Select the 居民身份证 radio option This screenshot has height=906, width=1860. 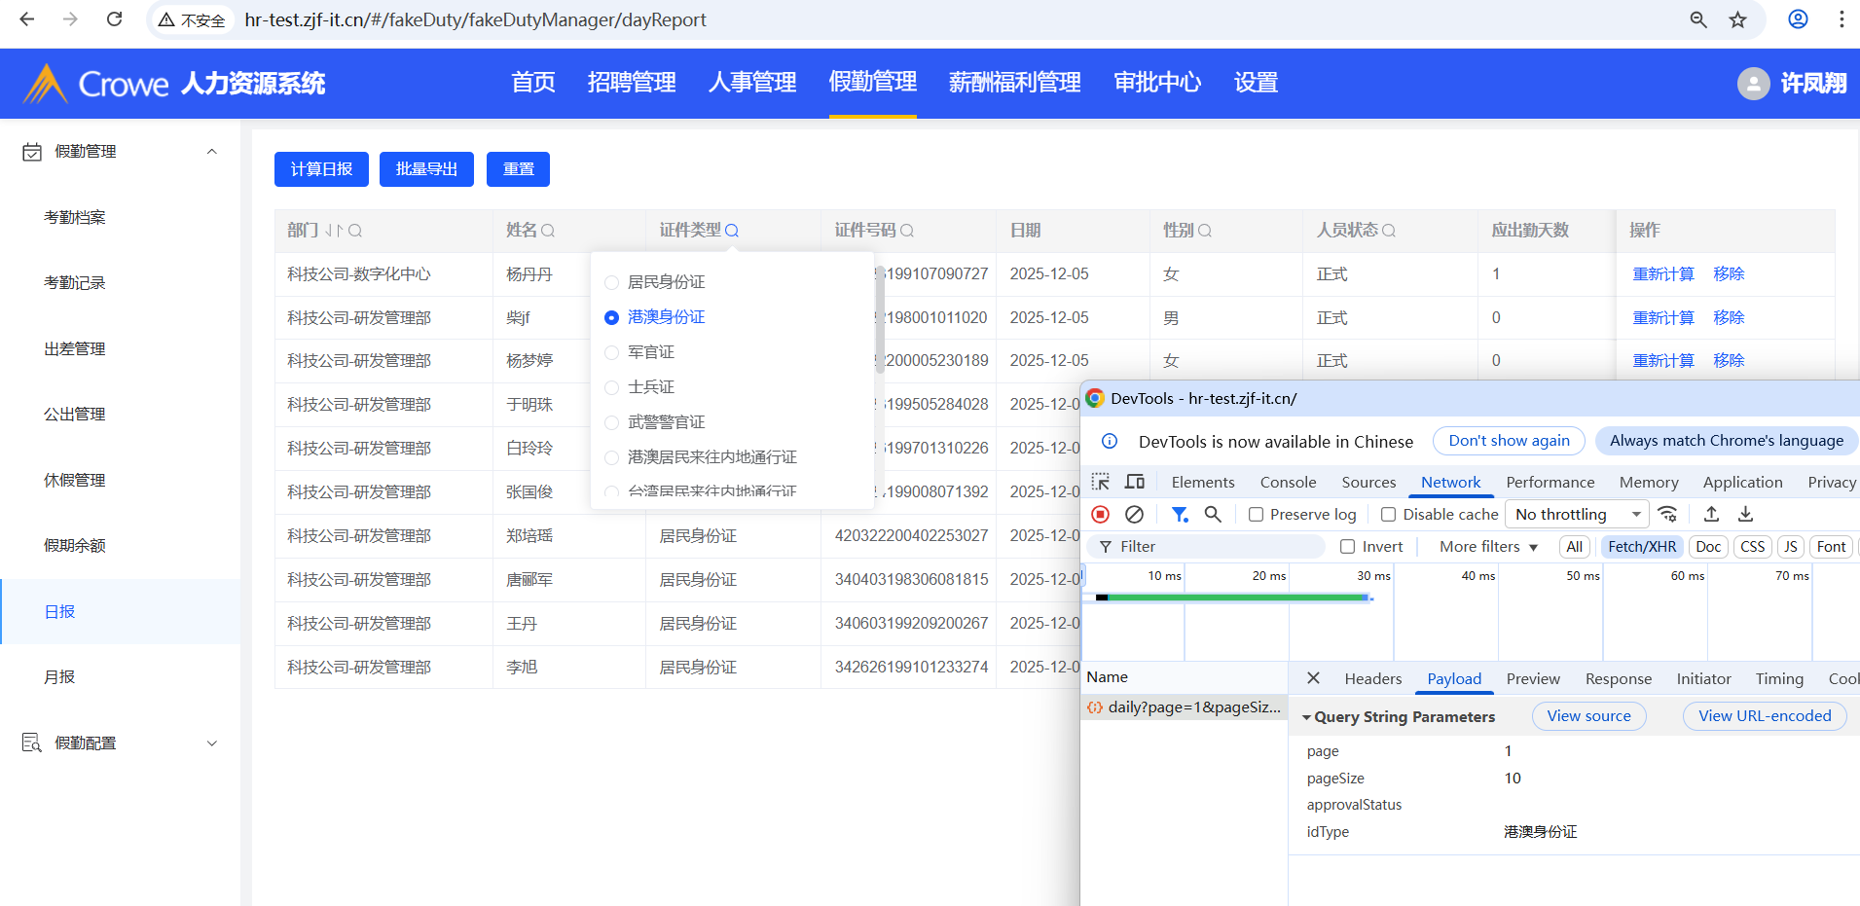click(612, 282)
